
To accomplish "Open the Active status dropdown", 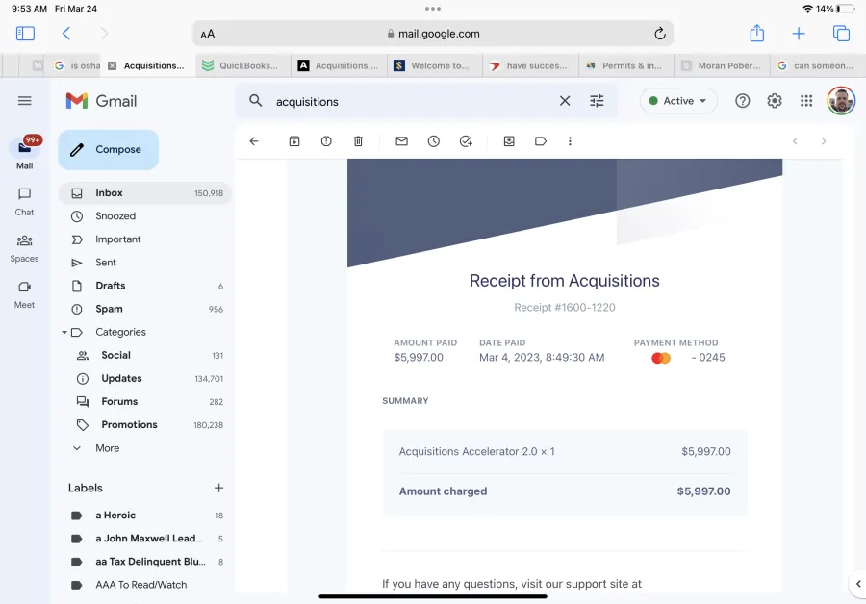I will coord(678,101).
